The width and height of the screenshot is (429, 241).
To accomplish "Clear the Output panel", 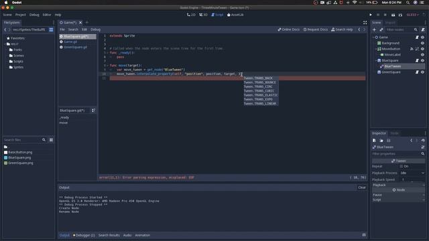I will click(362, 187).
